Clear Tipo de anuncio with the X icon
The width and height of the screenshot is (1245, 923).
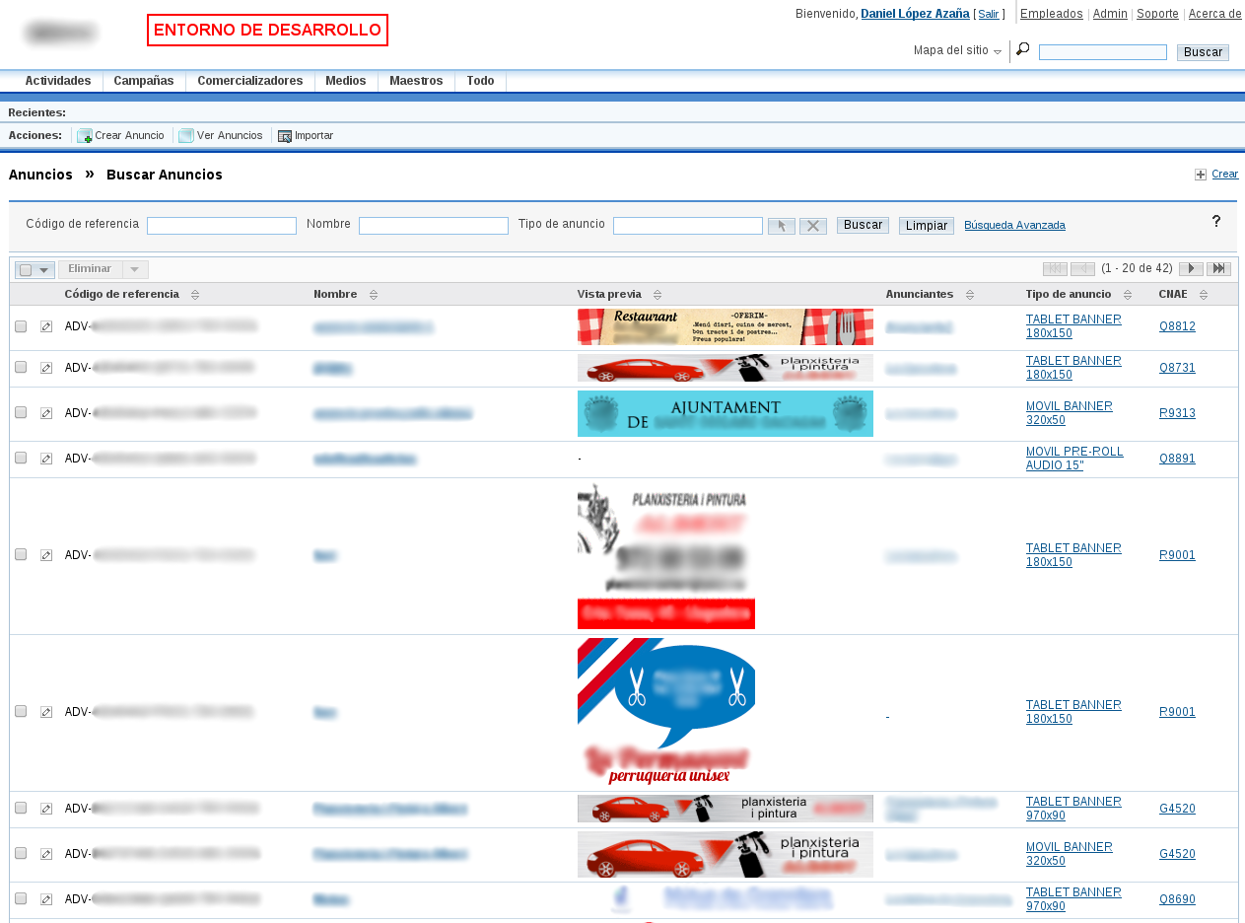pos(812,225)
